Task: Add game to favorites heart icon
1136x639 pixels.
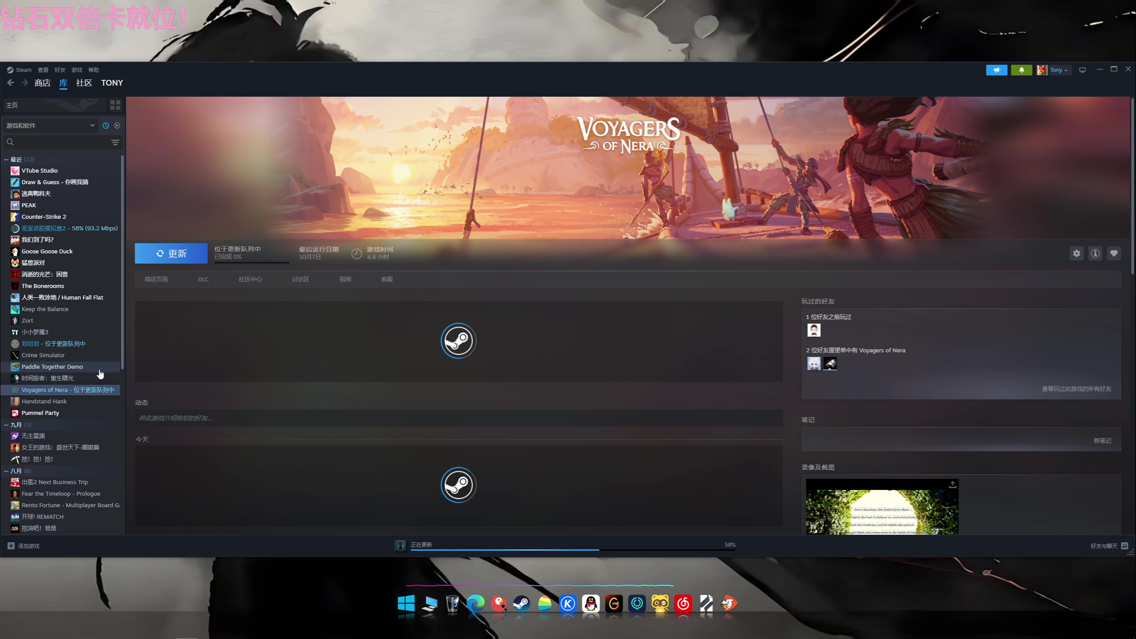Action: (1114, 253)
